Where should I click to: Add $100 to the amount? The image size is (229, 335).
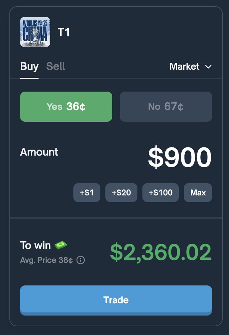click(160, 193)
